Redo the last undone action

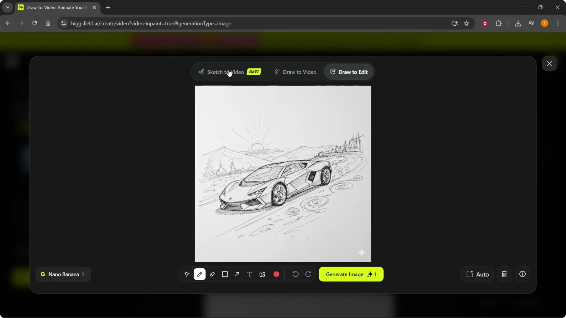[308, 274]
